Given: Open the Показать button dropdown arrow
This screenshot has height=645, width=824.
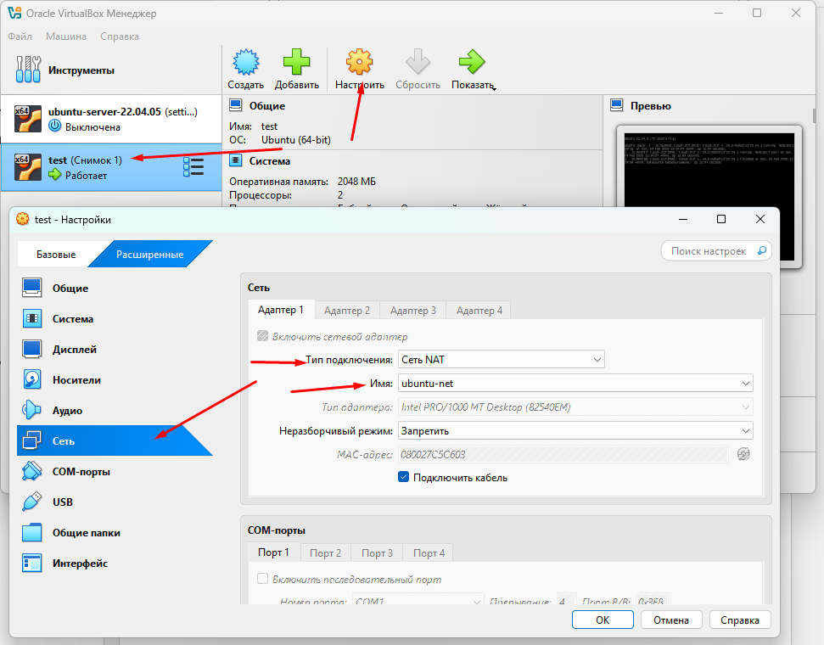Looking at the screenshot, I should 494,88.
